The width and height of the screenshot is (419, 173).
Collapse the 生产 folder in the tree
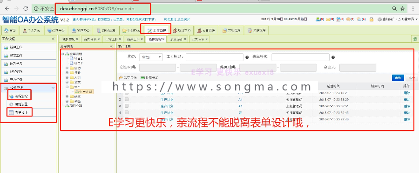click(x=67, y=87)
